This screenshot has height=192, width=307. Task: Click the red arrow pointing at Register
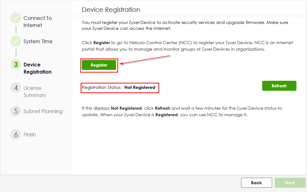[x=145, y=60]
